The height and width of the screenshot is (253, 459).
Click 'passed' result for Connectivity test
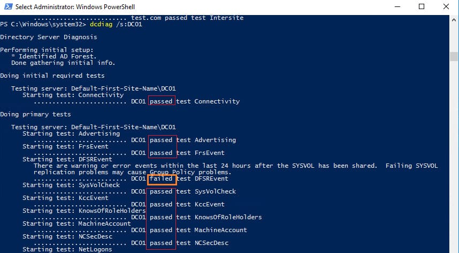coord(162,101)
